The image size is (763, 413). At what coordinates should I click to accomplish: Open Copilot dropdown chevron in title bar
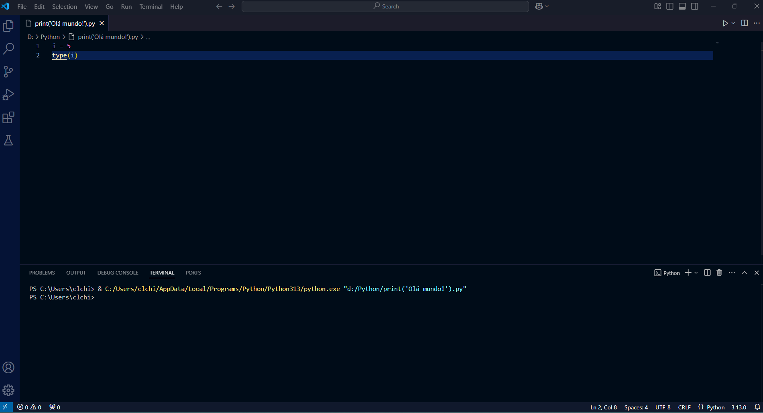(547, 6)
